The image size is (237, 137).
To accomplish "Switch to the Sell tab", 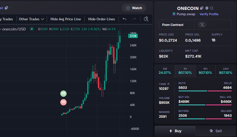I will coord(216,131).
